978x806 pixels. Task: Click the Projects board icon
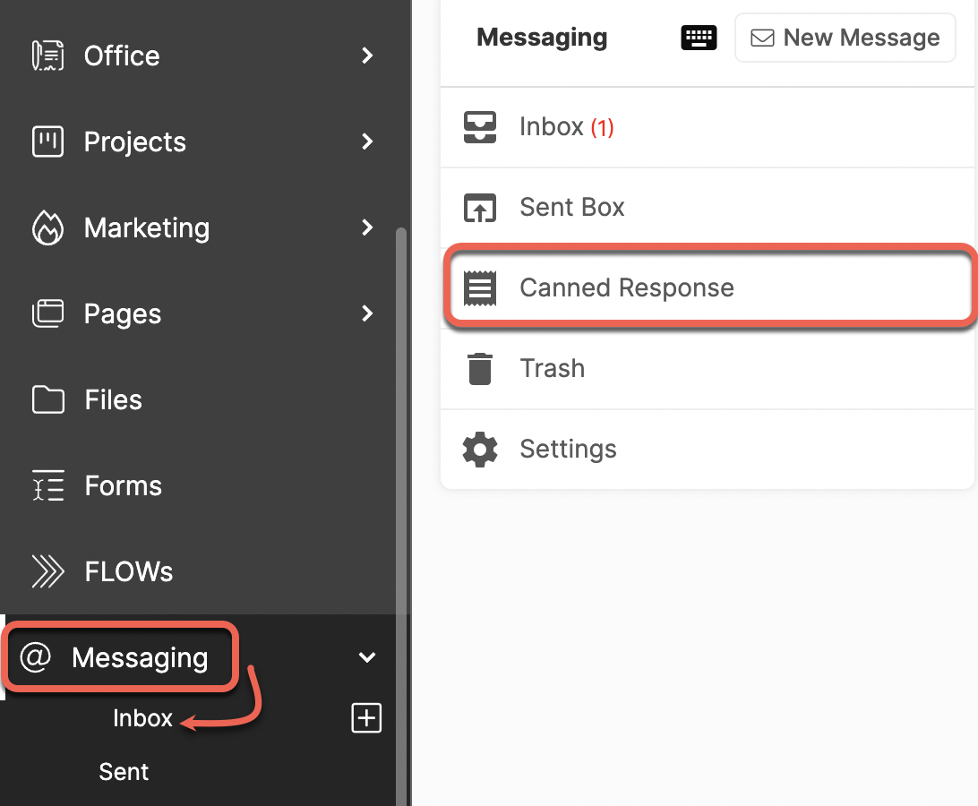pyautogui.click(x=47, y=141)
